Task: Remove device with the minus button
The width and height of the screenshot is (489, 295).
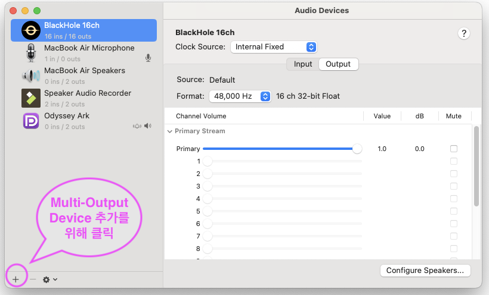Action: click(x=33, y=280)
